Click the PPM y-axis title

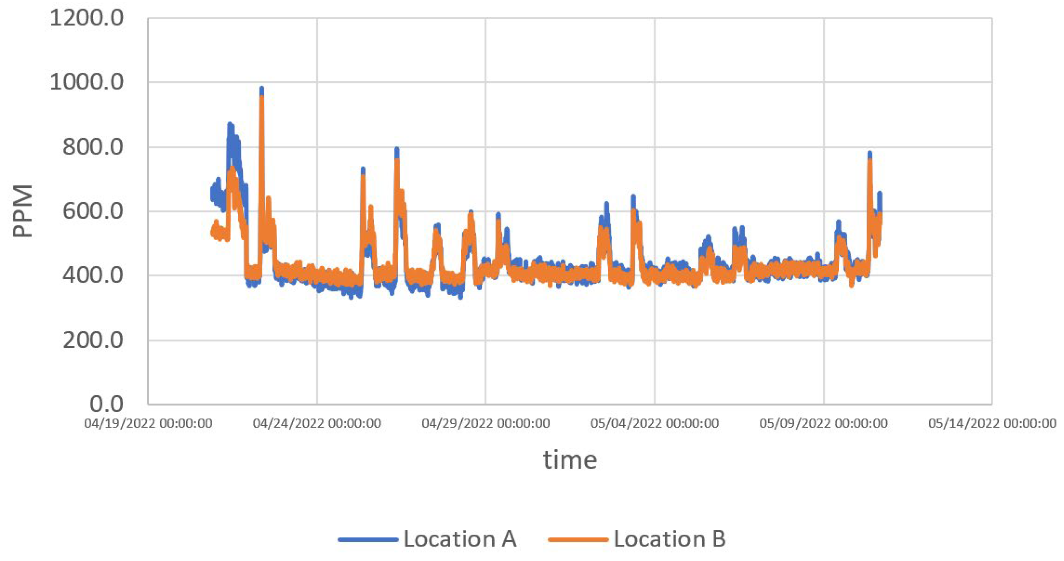[x=23, y=211]
